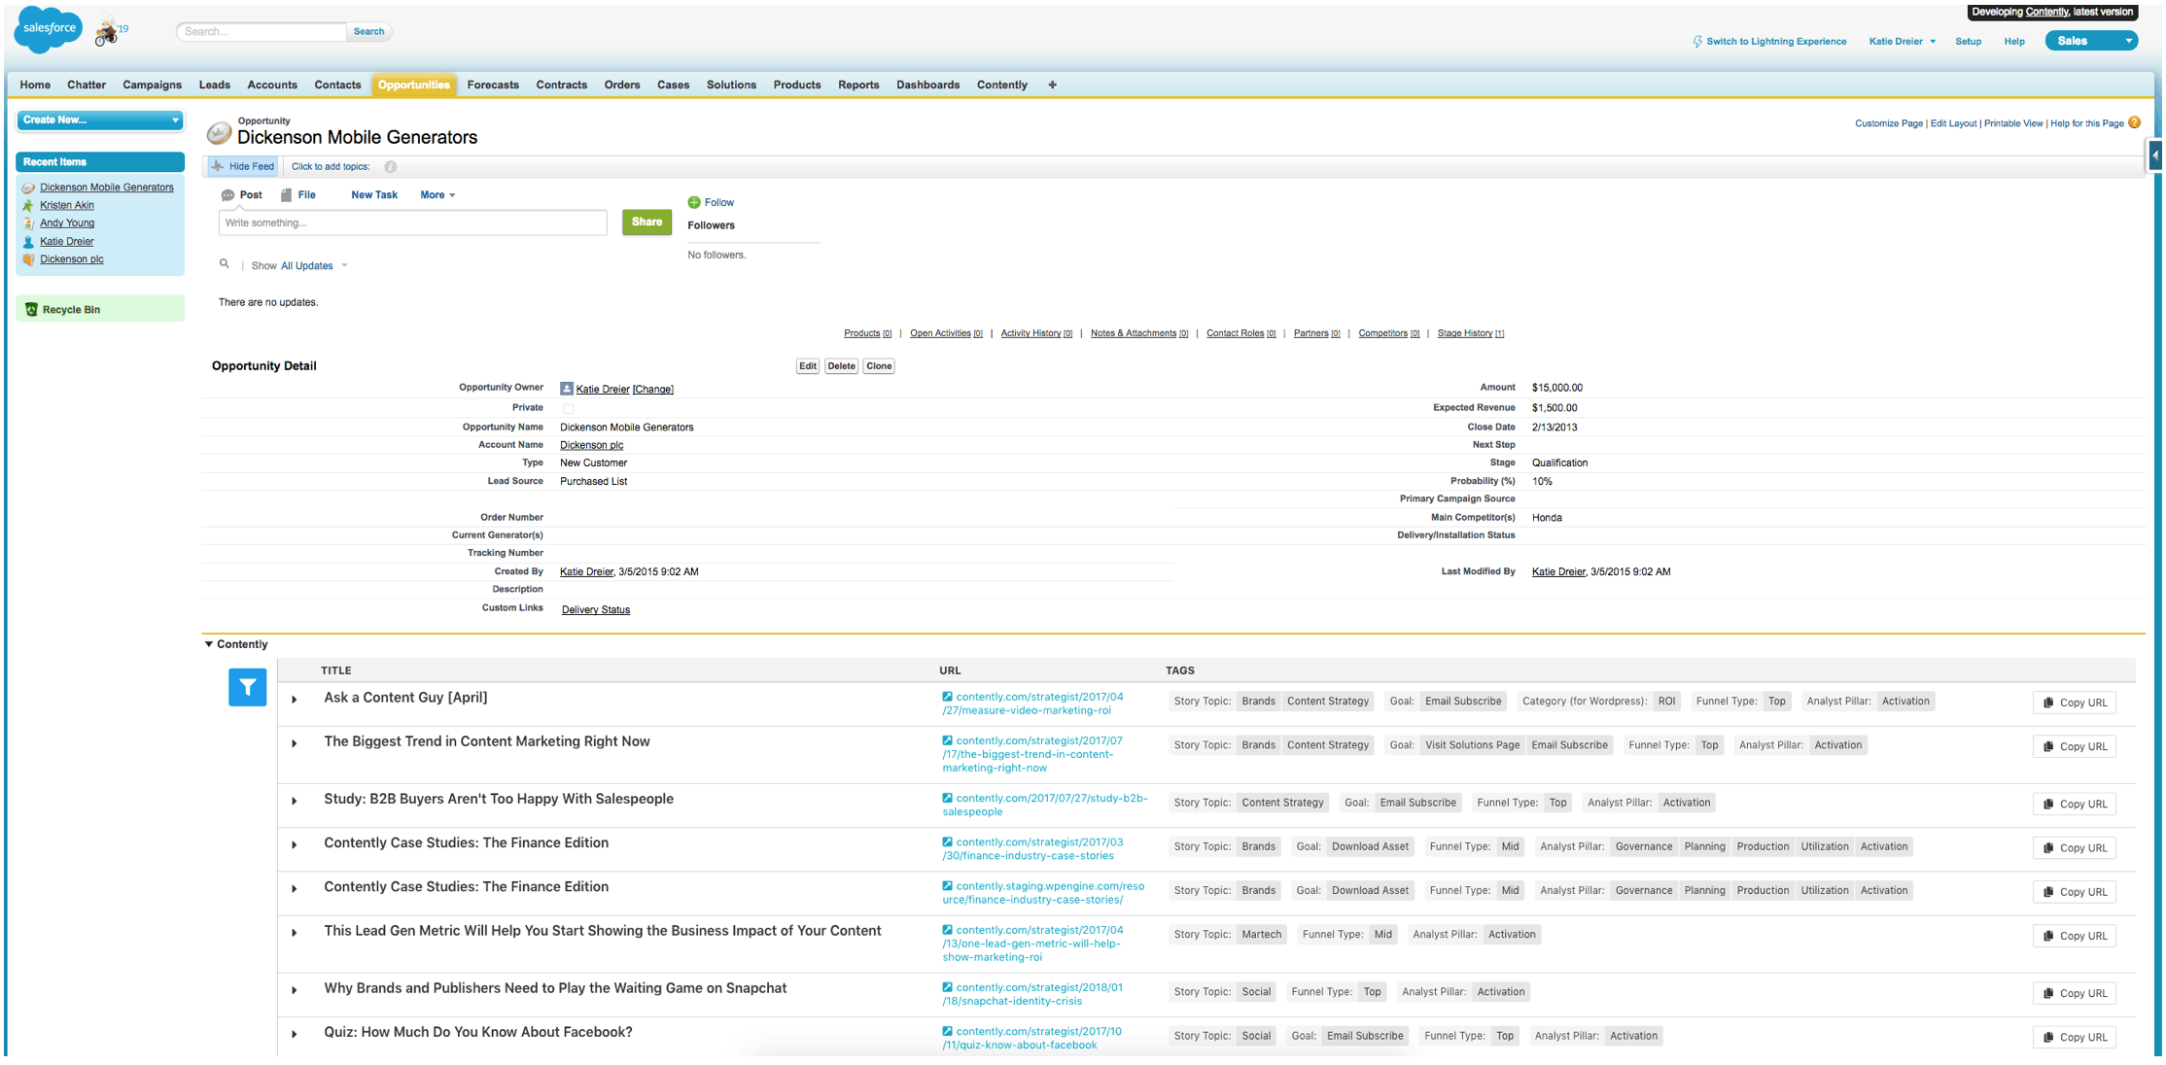This screenshot has height=1065, width=2166.
Task: Copy URL for Ask a Content Guy
Action: pyautogui.click(x=2074, y=703)
